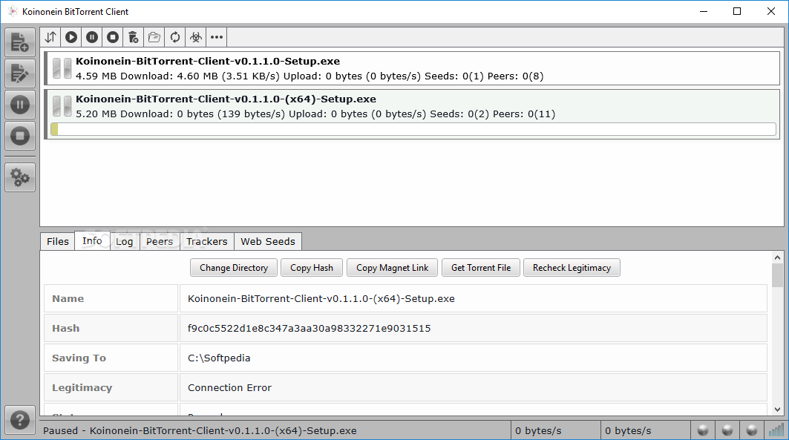The image size is (789, 440).
Task: Click the x64 torrent download progress bar
Action: [413, 129]
